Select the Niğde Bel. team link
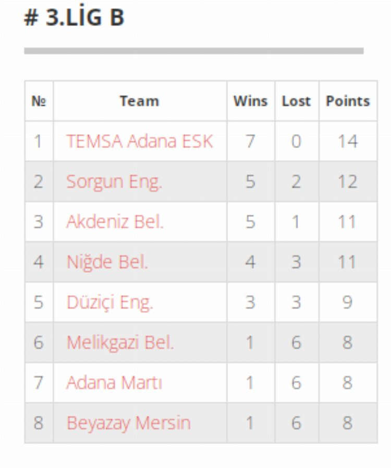The width and height of the screenshot is (391, 468). click(x=107, y=262)
